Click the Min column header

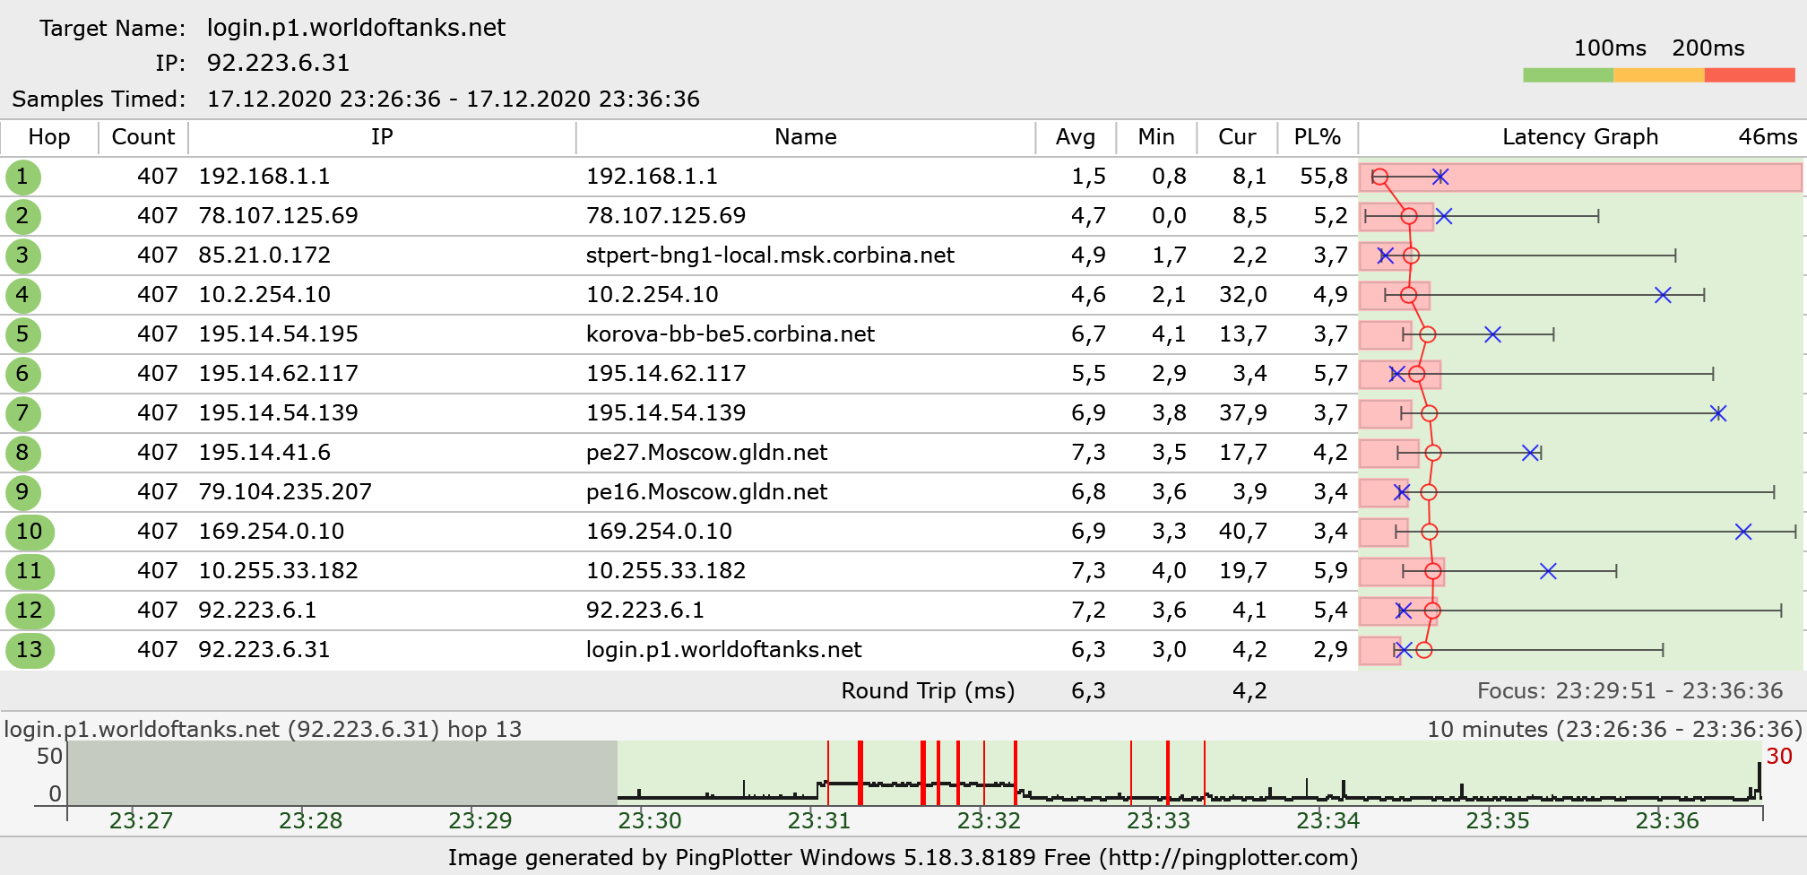pos(1156,137)
